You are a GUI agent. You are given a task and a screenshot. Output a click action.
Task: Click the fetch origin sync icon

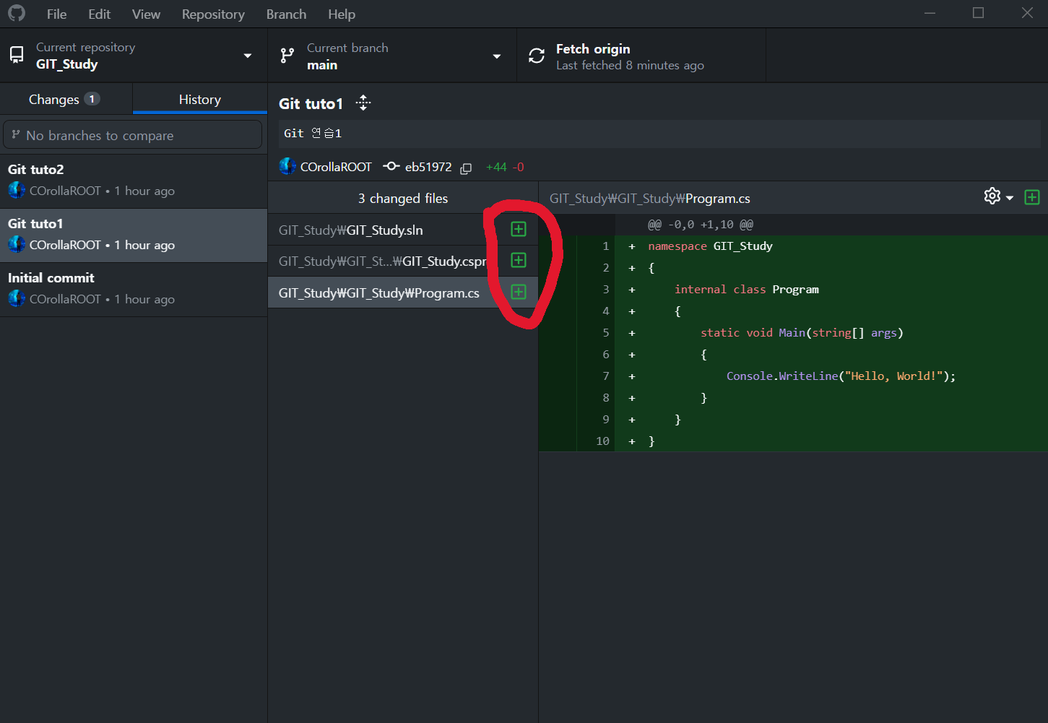(x=537, y=56)
